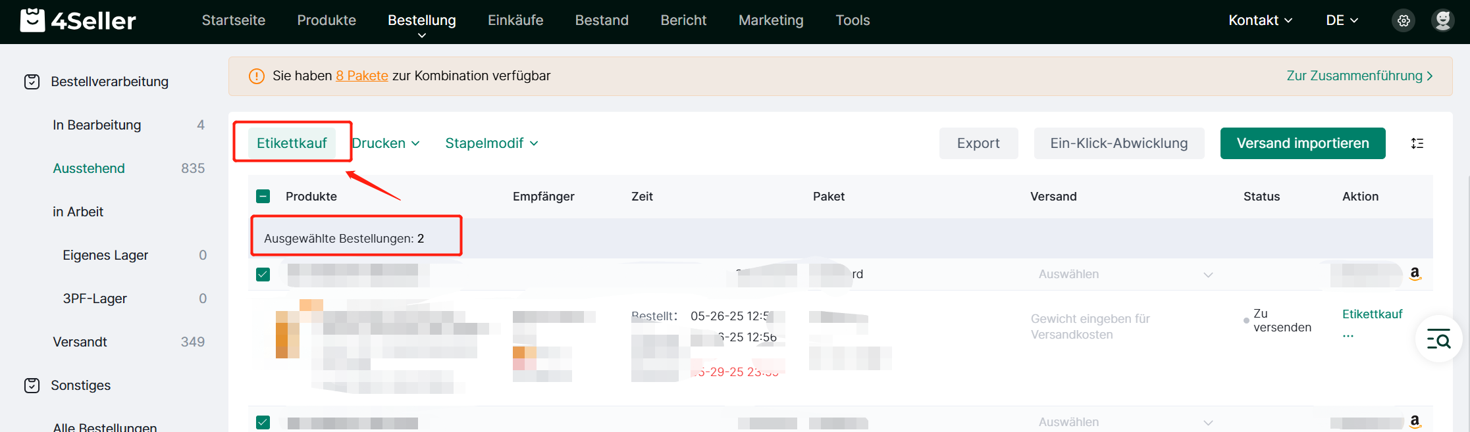Click the list density settings icon
This screenshot has height=432, width=1470.
pyautogui.click(x=1417, y=143)
